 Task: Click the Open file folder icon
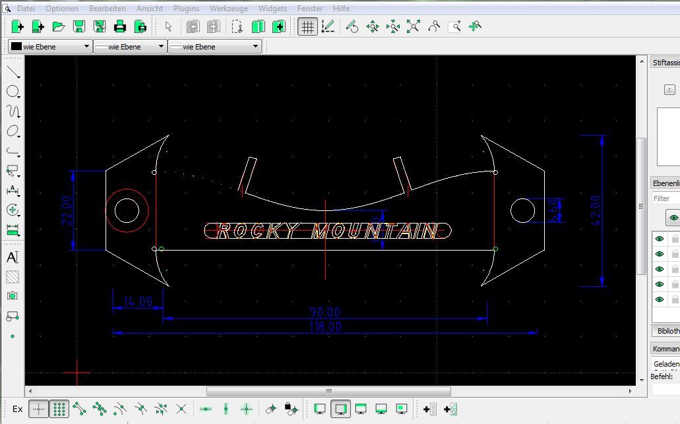coord(58,26)
